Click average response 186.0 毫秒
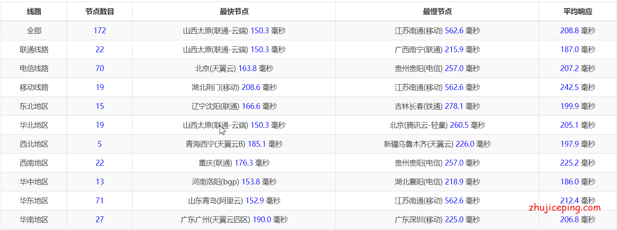The width and height of the screenshot is (617, 230). click(578, 182)
